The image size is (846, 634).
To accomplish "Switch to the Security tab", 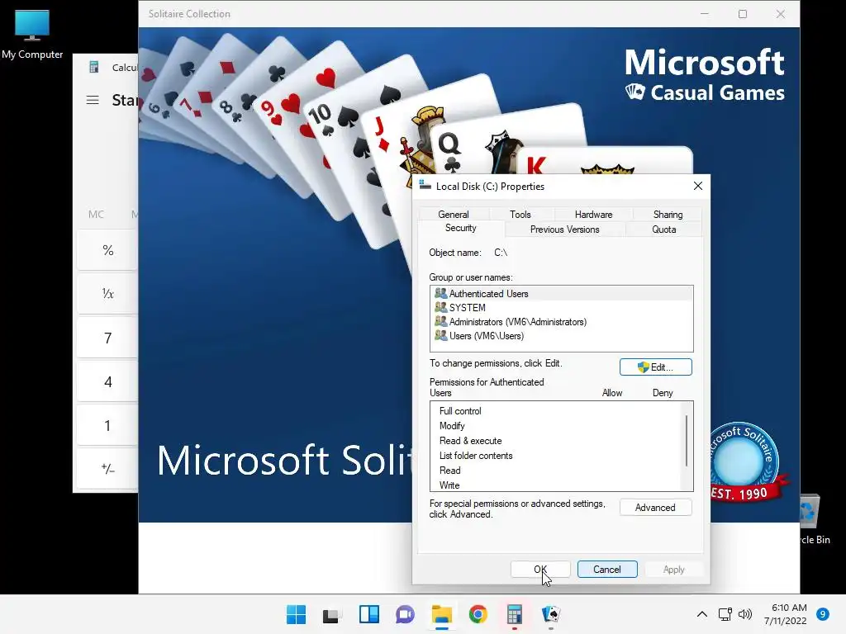I will pyautogui.click(x=461, y=228).
